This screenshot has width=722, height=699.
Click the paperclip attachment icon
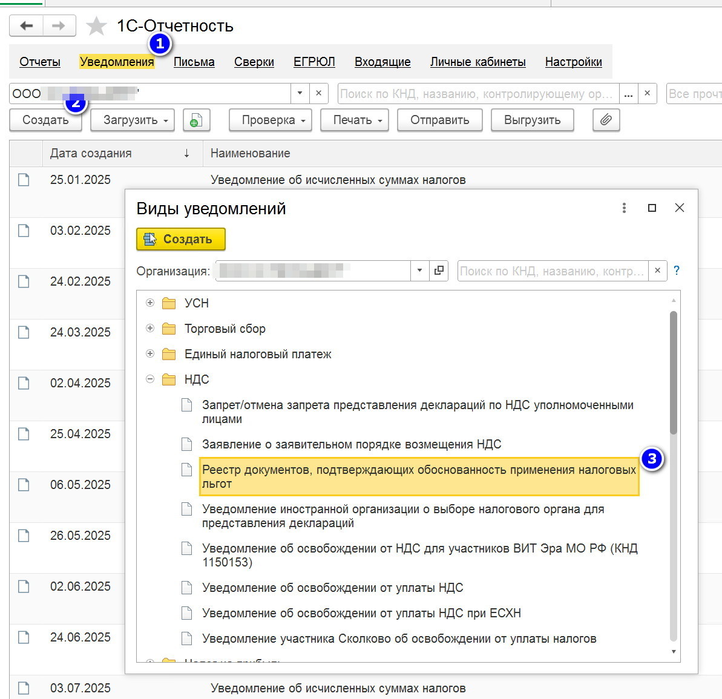[605, 120]
